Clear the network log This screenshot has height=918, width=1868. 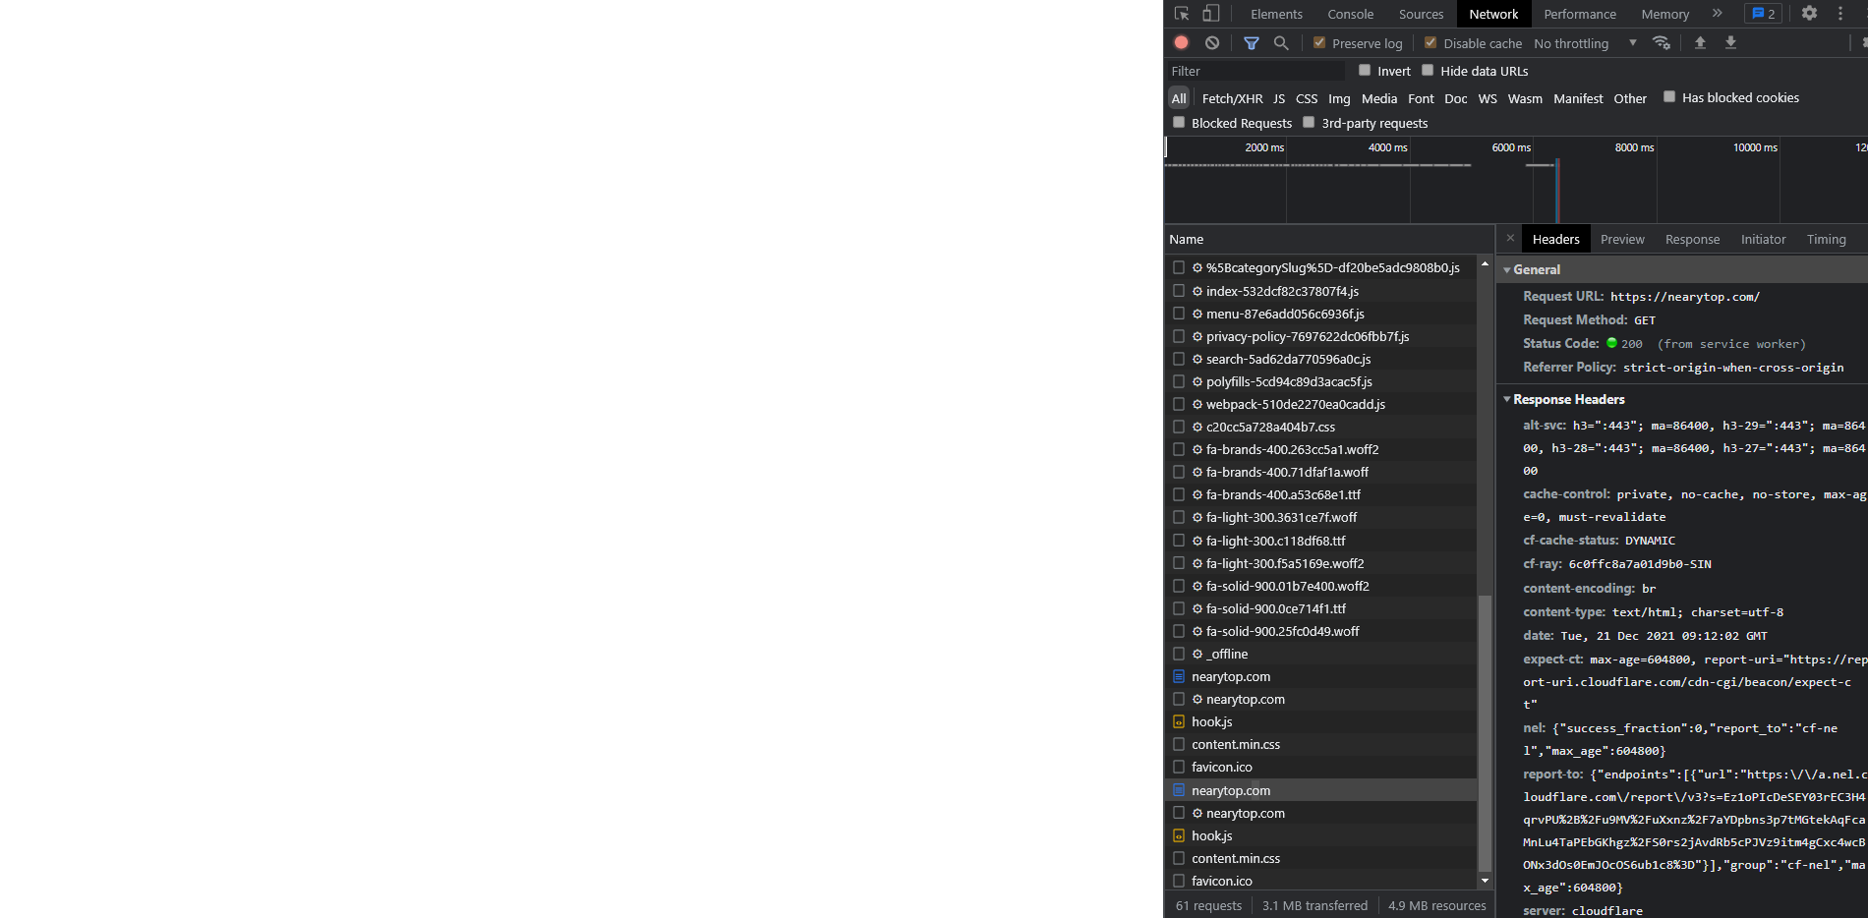[x=1212, y=42]
